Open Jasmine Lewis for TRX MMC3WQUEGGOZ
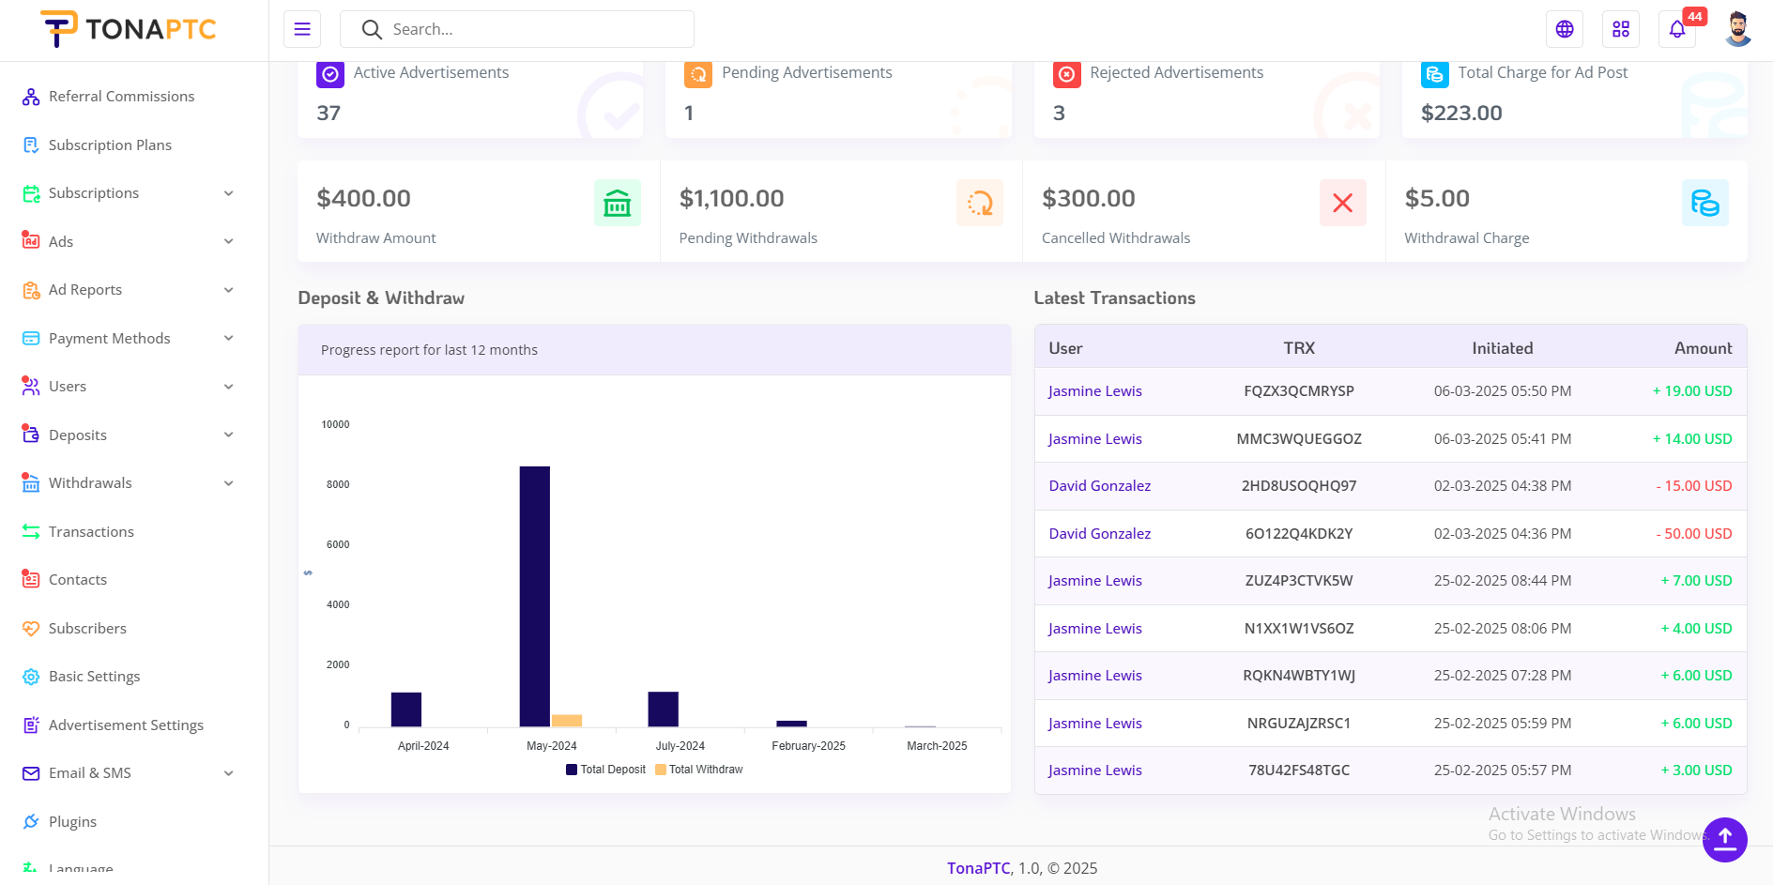Viewport: 1773px width, 885px height. [x=1095, y=439]
